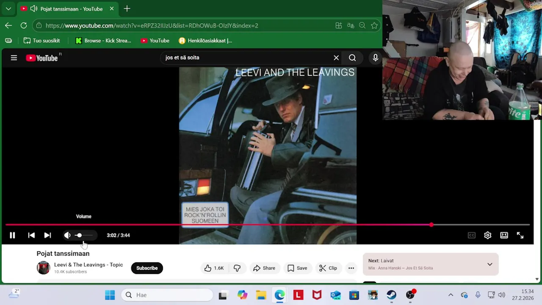The height and width of the screenshot is (305, 542).
Task: Switch to Microsoft Edge on taskbar
Action: 279,295
